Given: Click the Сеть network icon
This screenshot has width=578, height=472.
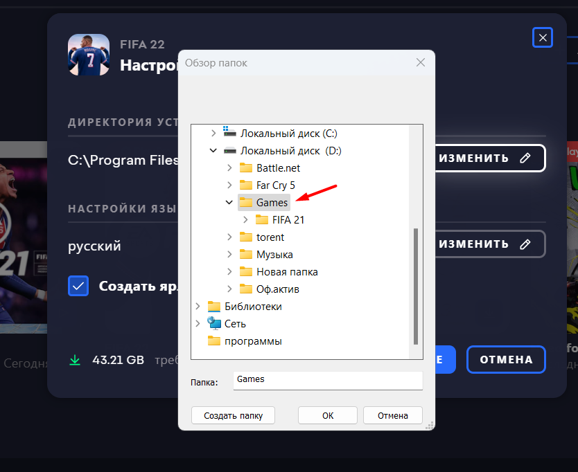Looking at the screenshot, I should click(213, 324).
